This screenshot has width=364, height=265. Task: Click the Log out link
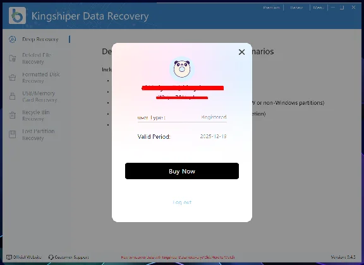pyautogui.click(x=182, y=202)
